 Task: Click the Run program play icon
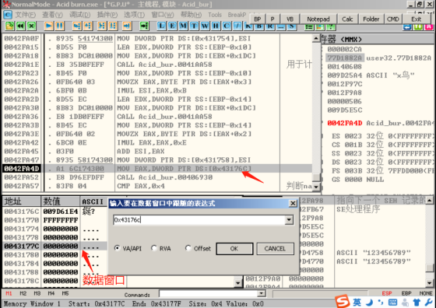(48, 26)
